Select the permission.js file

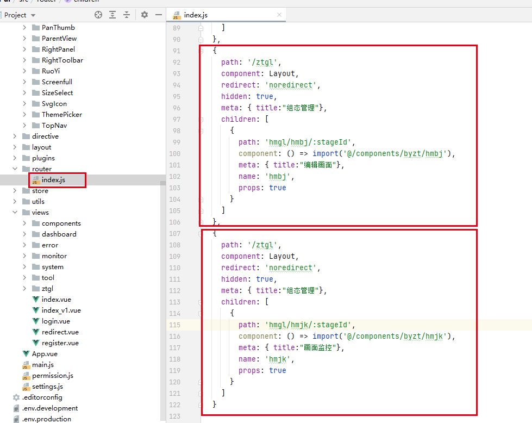tap(52, 376)
